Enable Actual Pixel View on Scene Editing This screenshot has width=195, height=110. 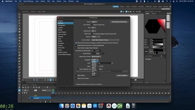(76, 46)
